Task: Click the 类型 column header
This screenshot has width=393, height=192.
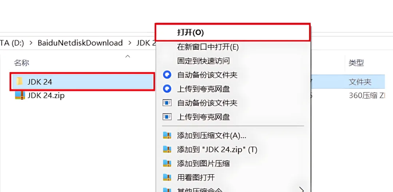Action: (356, 63)
